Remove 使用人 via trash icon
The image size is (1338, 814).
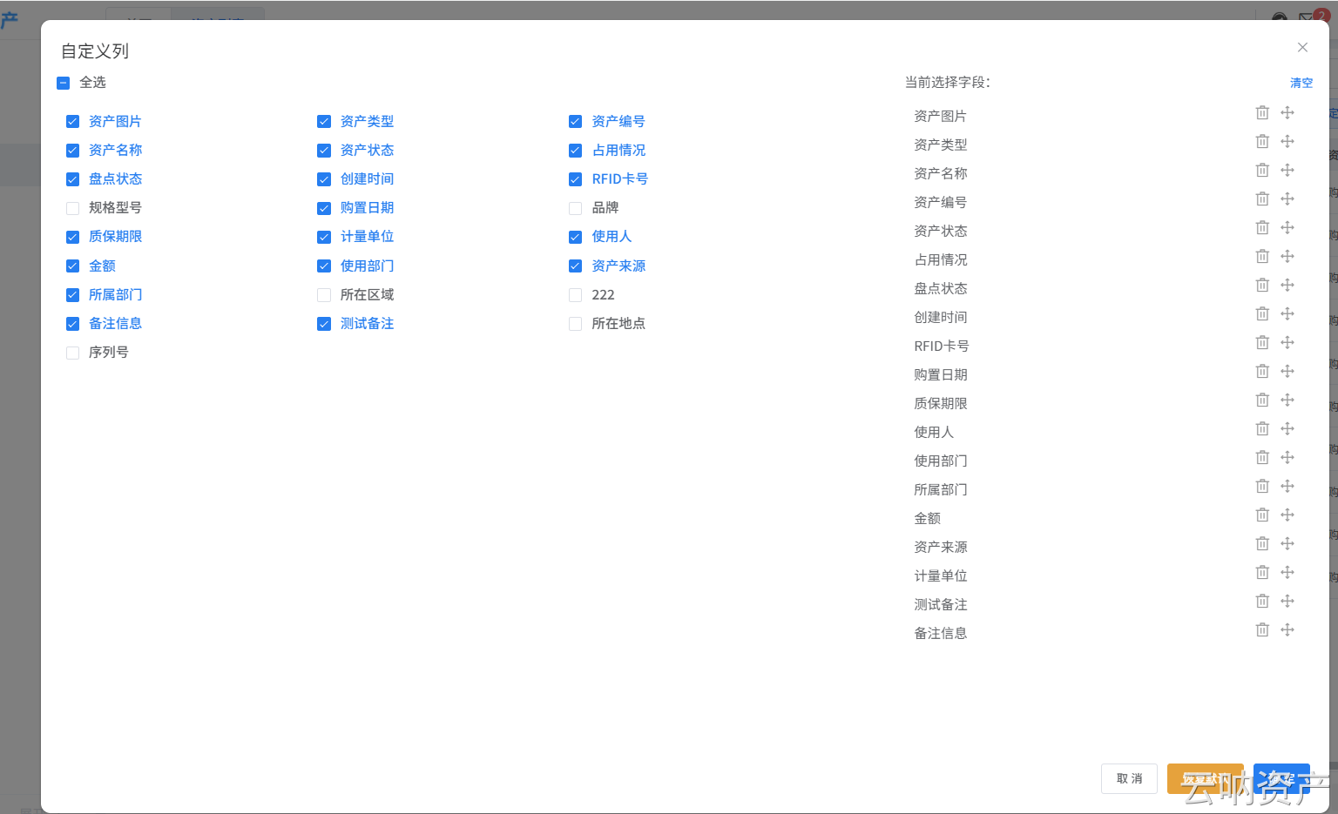(x=1262, y=428)
